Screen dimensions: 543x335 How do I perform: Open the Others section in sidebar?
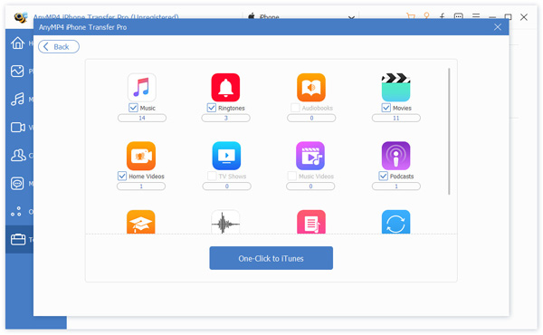click(20, 211)
